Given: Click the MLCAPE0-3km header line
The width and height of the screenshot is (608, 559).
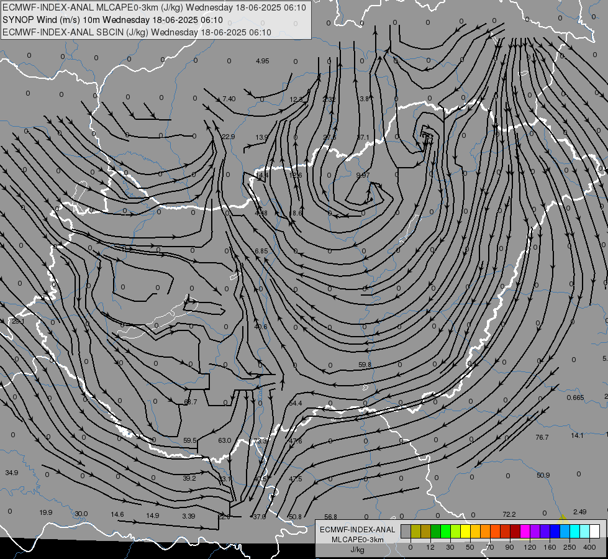Looking at the screenshot, I should 154,7.
